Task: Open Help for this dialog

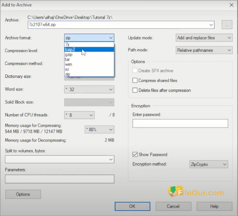Action: pos(214,206)
